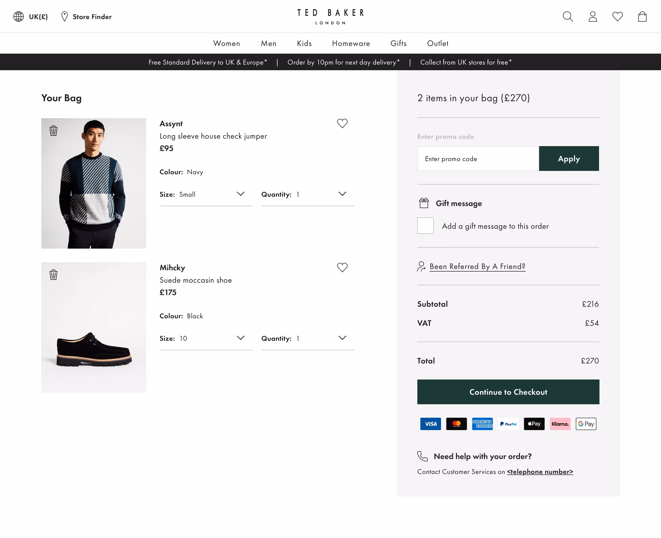Select the Klarna payment icon
The width and height of the screenshot is (661, 538).
pos(560,424)
